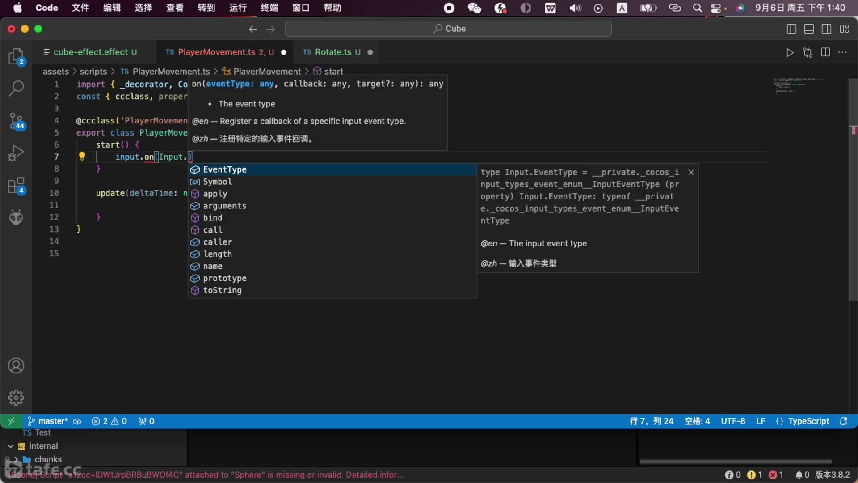858x483 pixels.
Task: Open the Accounts menu icon
Action: coord(16,366)
